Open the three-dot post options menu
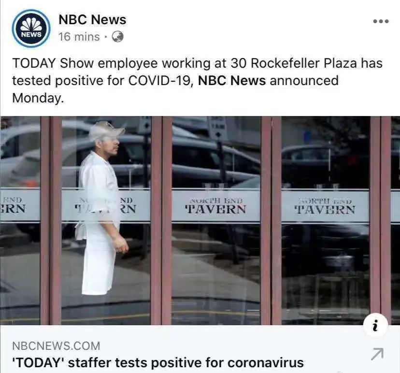 coord(381,21)
